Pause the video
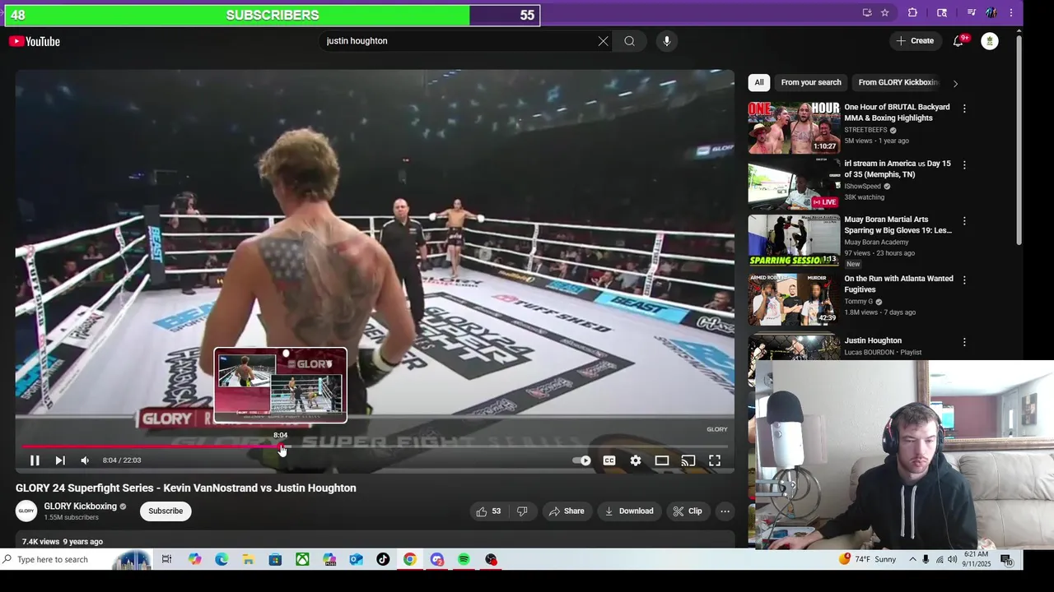 click(x=35, y=460)
